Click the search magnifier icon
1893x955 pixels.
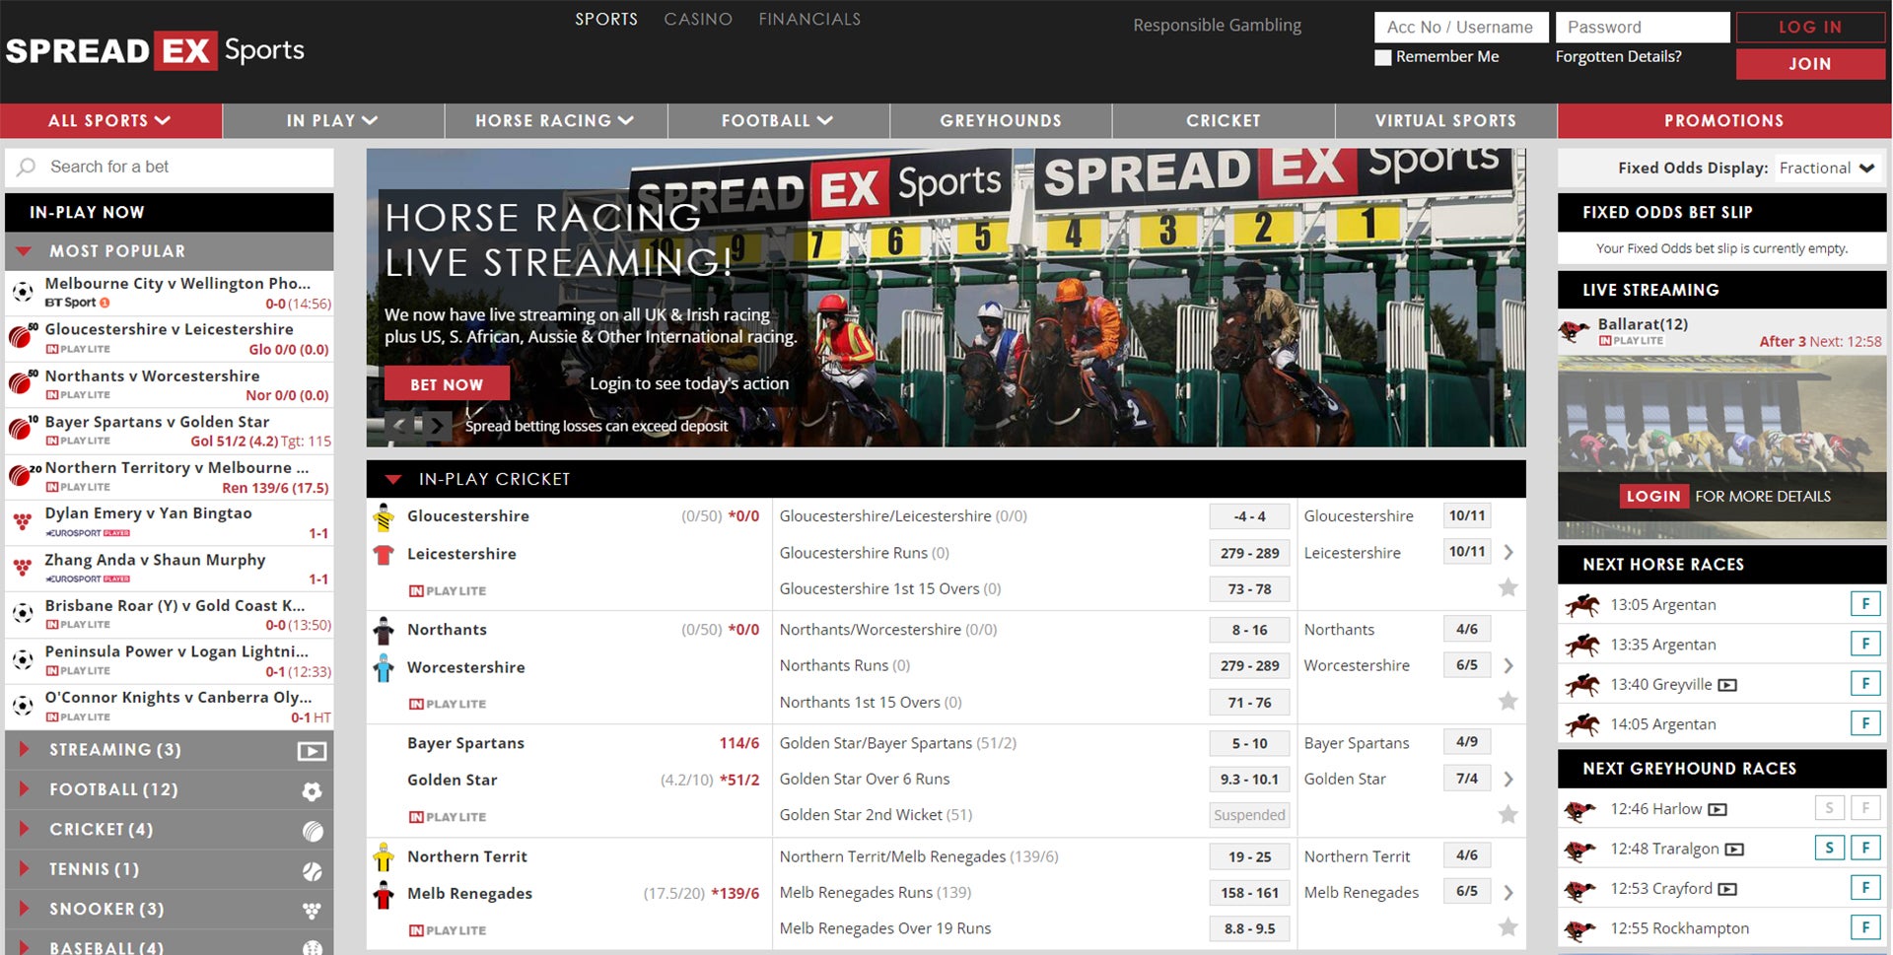coord(27,168)
